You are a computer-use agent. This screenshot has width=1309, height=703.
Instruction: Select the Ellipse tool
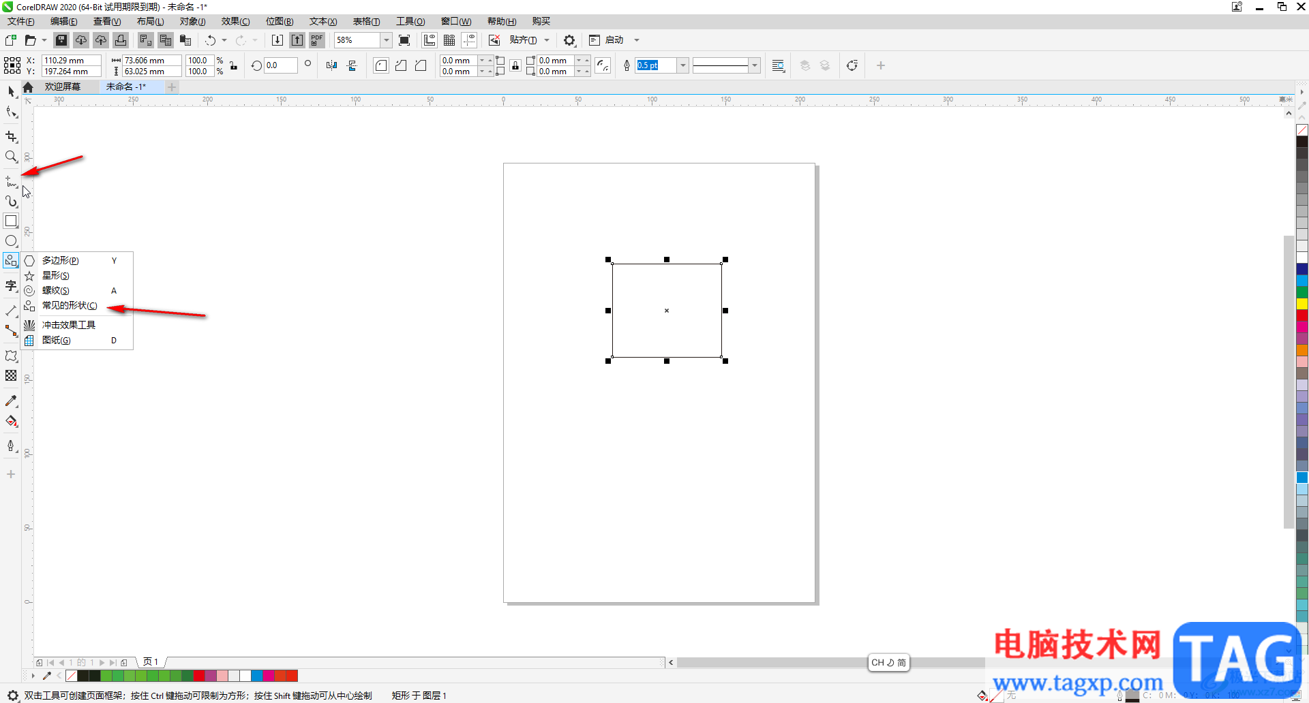point(11,240)
